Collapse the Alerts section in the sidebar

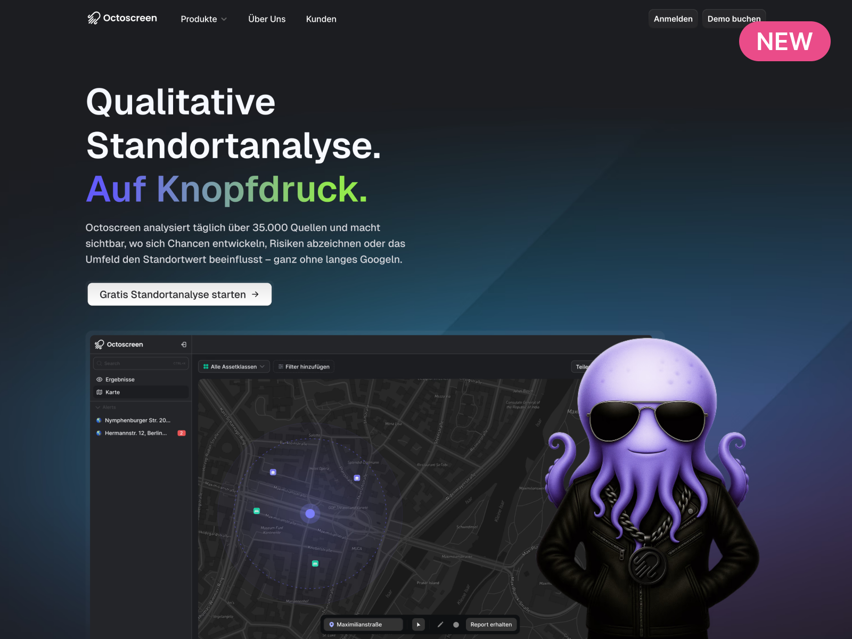[x=98, y=407]
